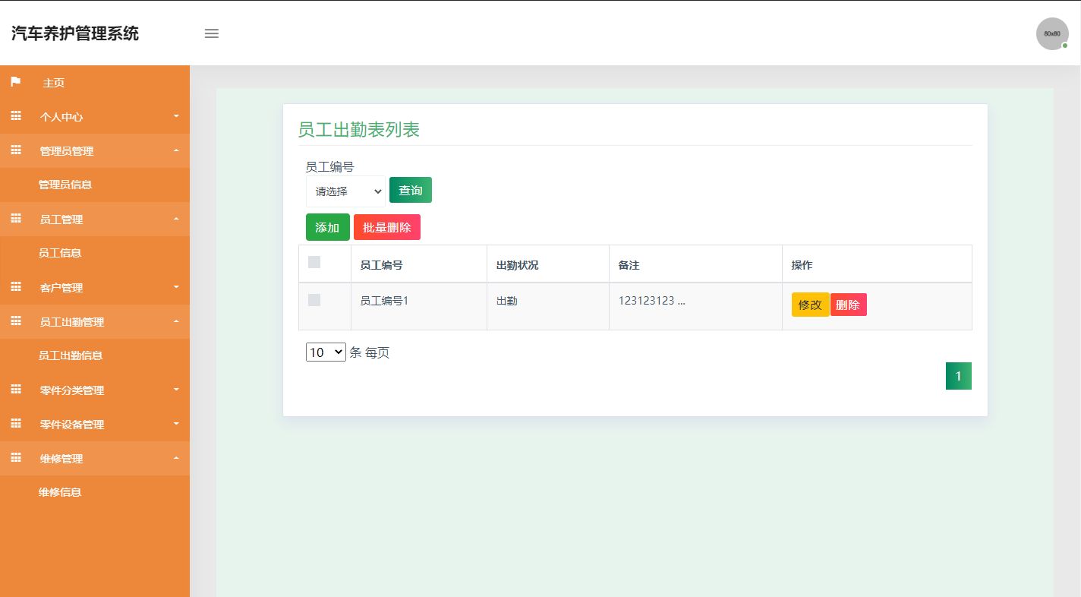Collapse the 员工管理 menu arrow
The width and height of the screenshot is (1081, 597).
pyautogui.click(x=176, y=219)
